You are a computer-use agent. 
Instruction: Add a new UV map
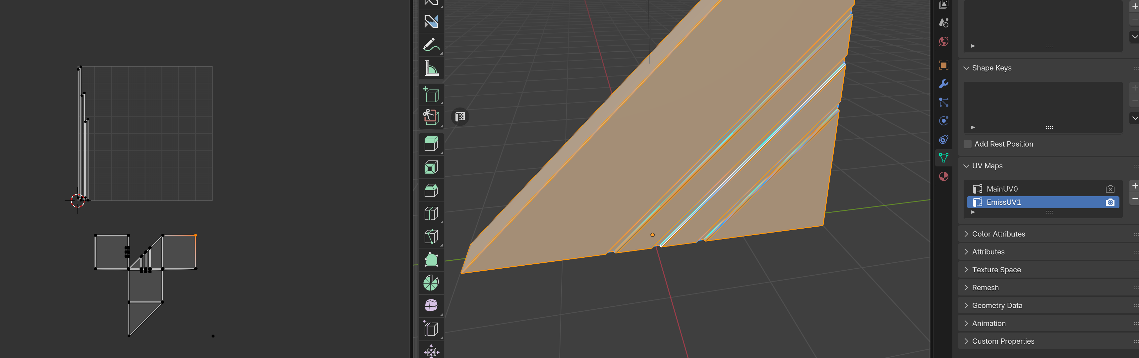(x=1134, y=186)
